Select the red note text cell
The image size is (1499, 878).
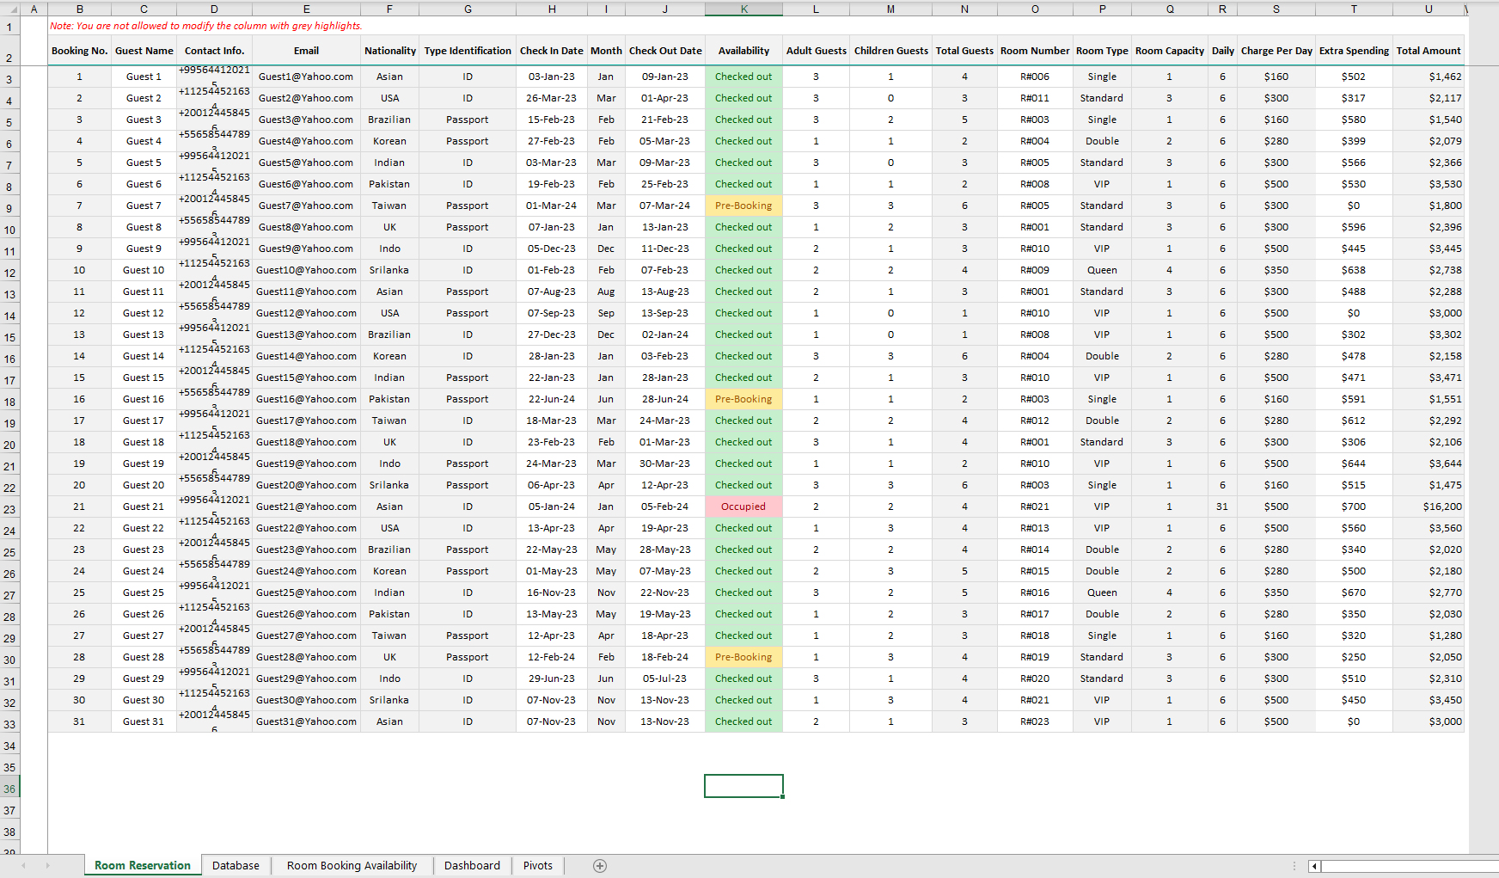click(x=205, y=26)
